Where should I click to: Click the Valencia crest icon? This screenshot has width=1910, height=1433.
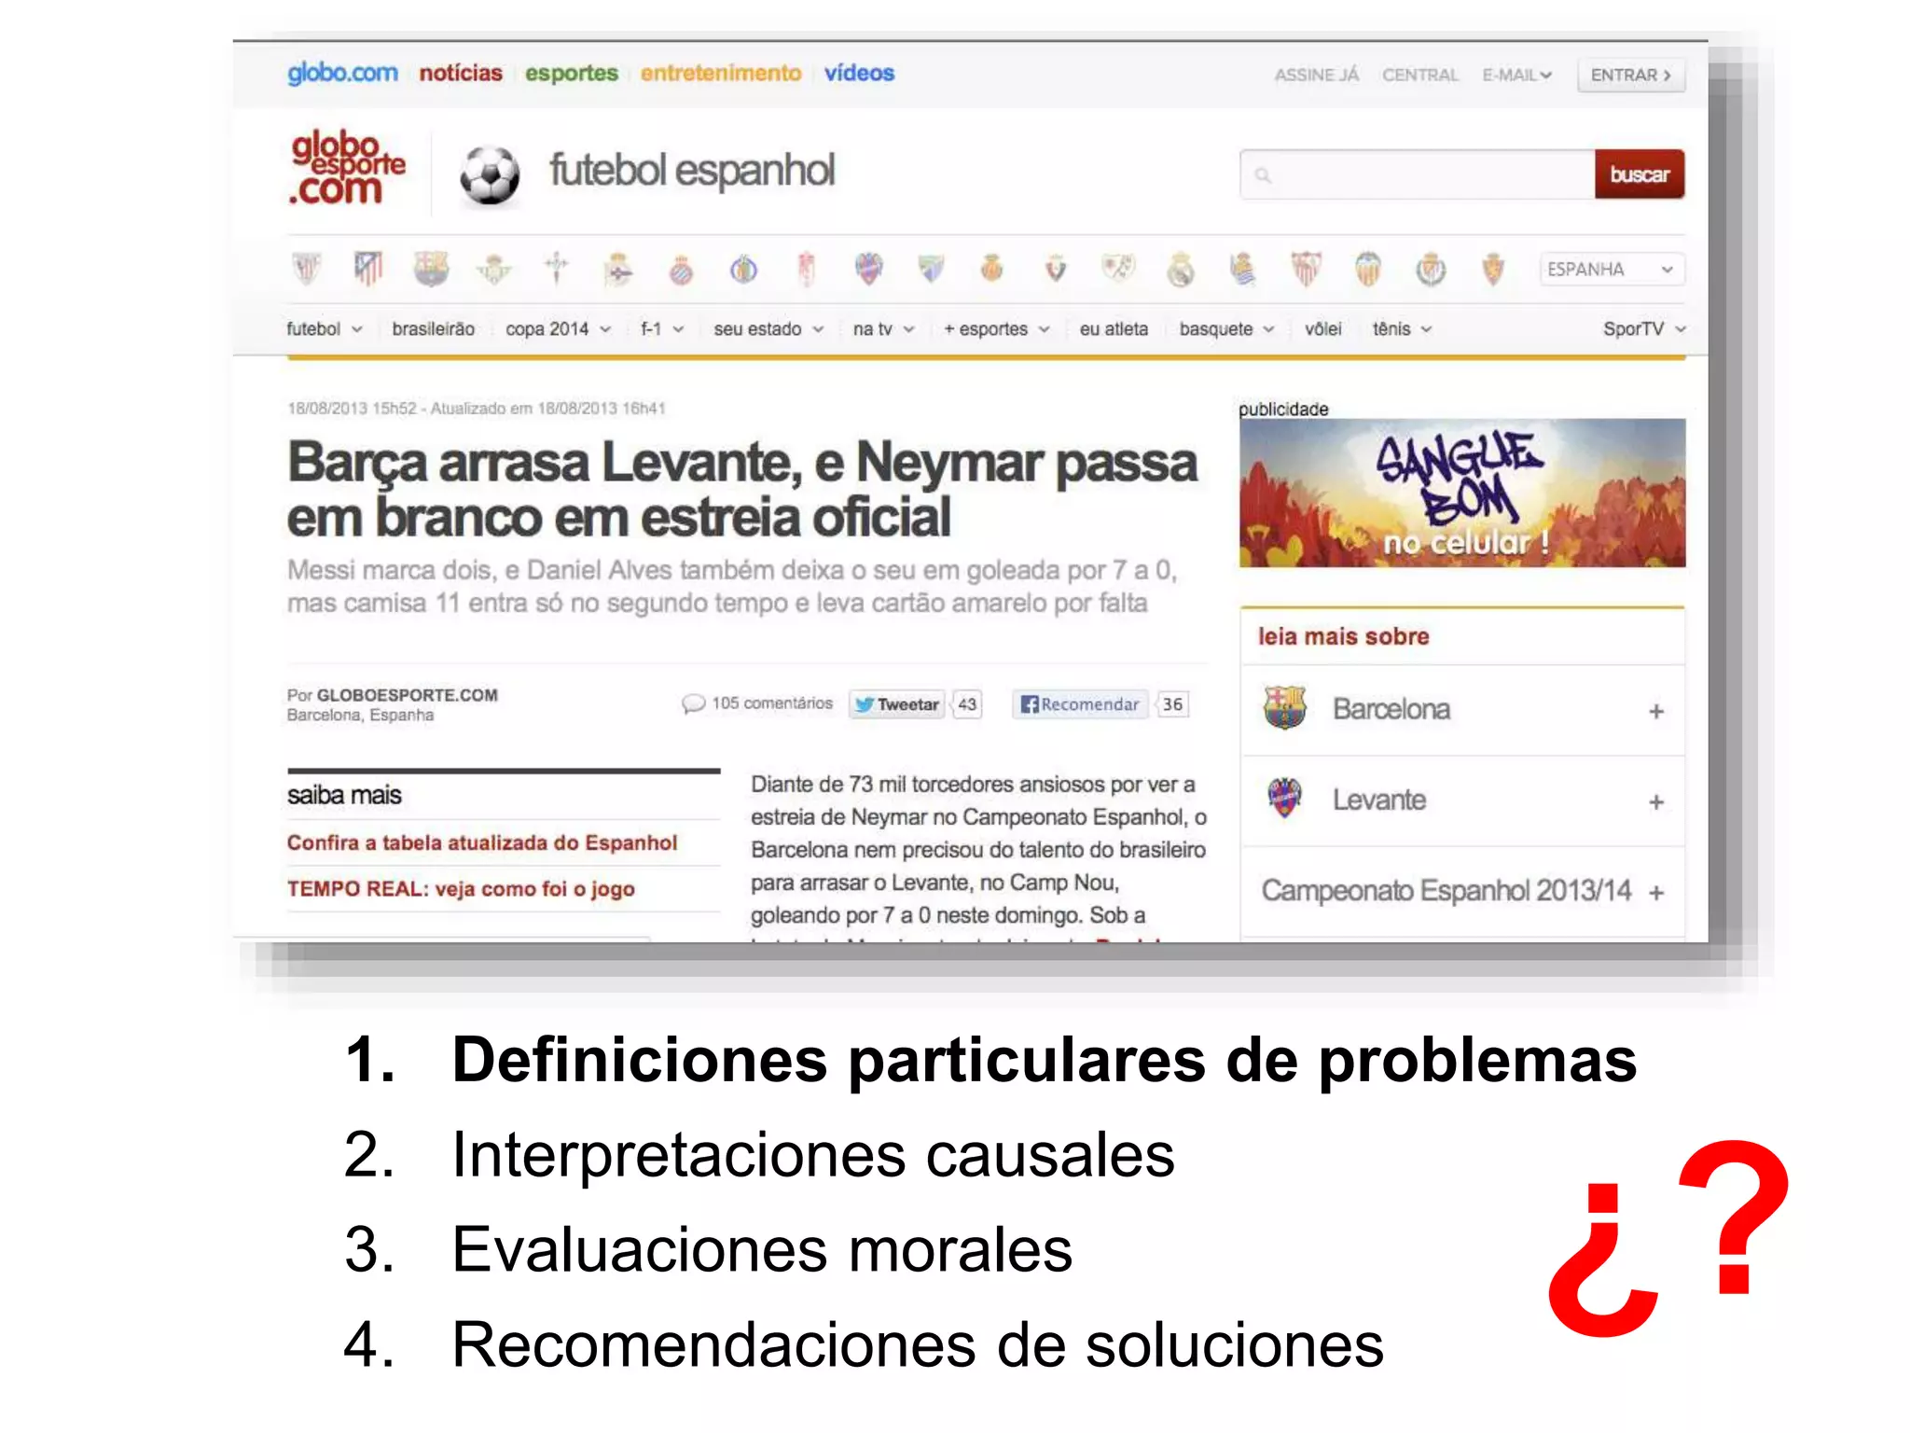pos(1368,270)
